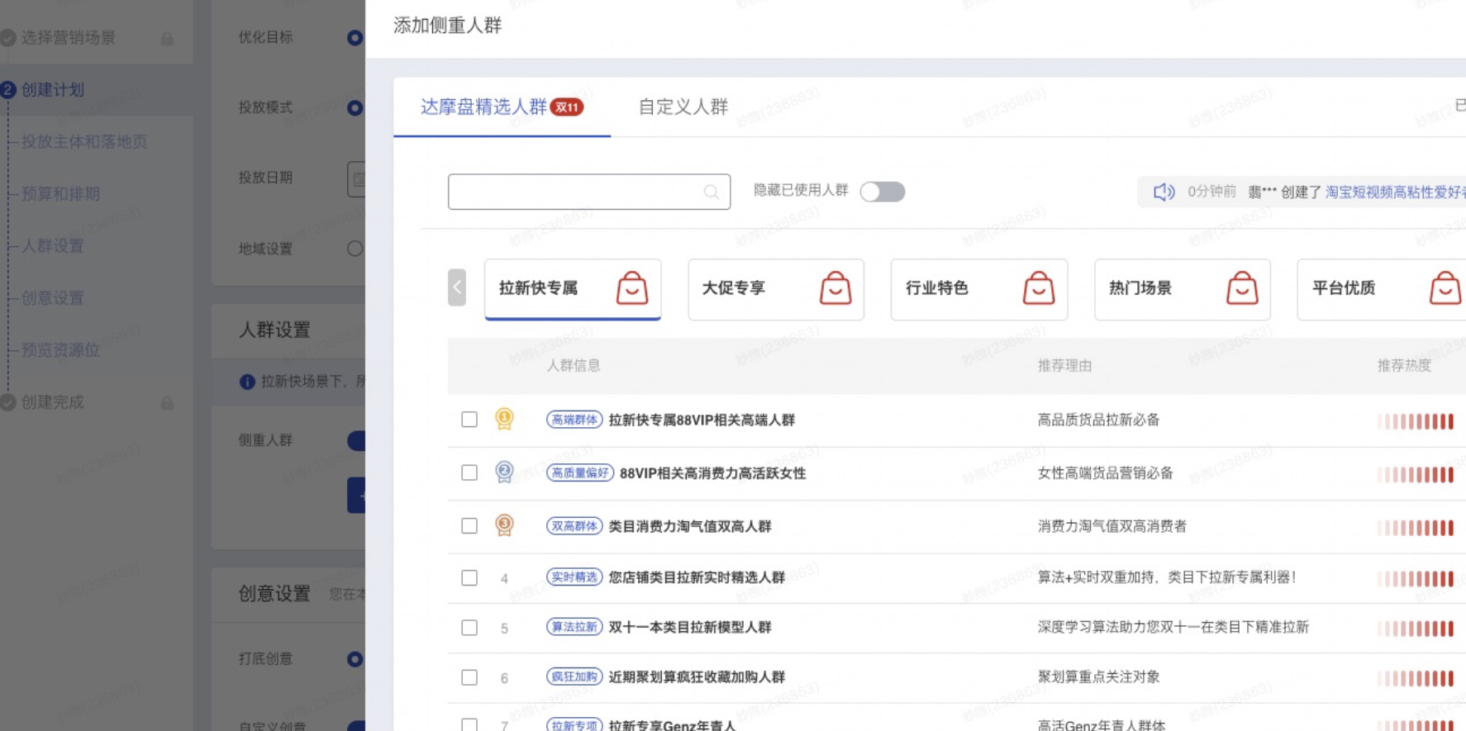Click 实时精选 tag badge

574,577
